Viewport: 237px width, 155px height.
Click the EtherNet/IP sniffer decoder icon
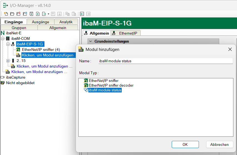[x=86, y=86]
